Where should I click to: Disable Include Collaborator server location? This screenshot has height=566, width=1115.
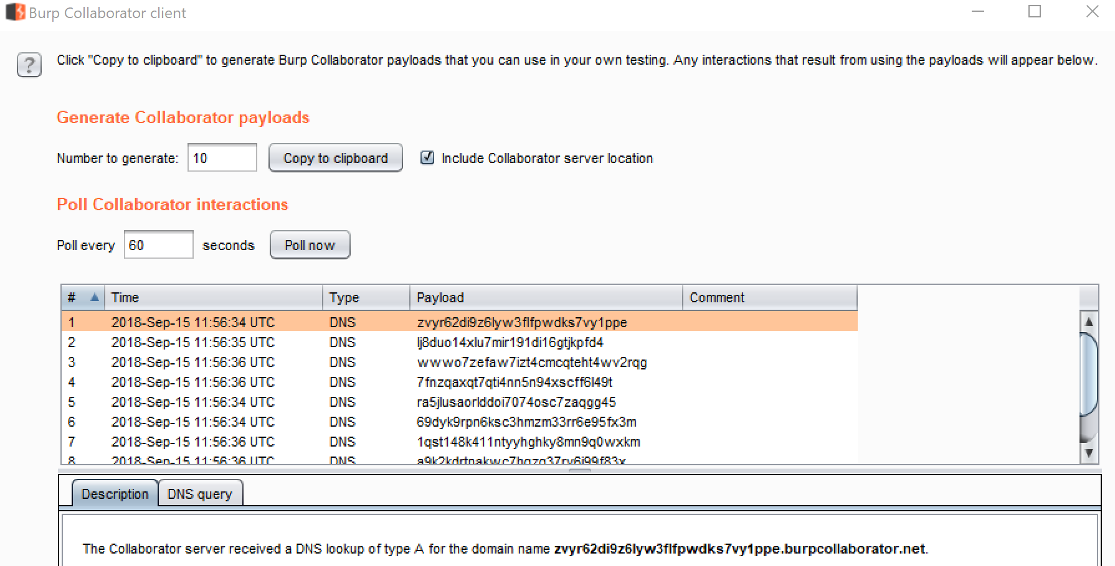click(x=427, y=158)
